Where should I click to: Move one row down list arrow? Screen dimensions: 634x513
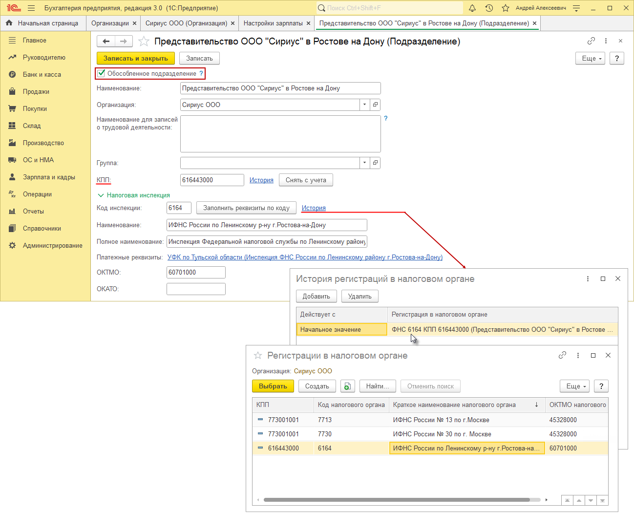(591, 500)
